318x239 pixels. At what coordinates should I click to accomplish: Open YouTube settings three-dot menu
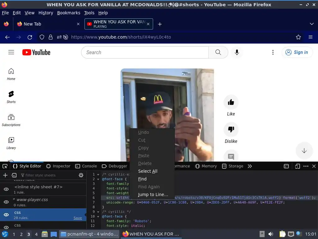(x=273, y=52)
